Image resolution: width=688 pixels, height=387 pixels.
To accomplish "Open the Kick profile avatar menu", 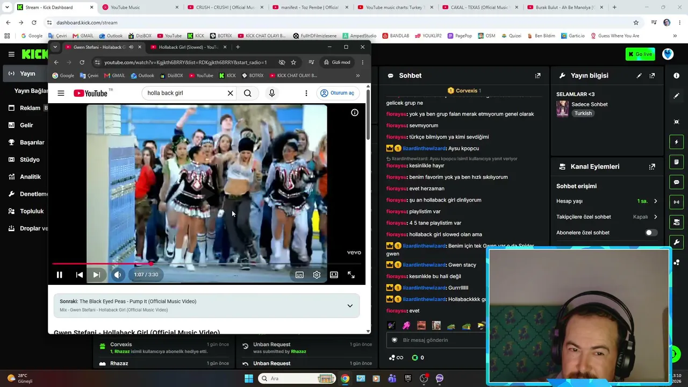I will [x=668, y=54].
